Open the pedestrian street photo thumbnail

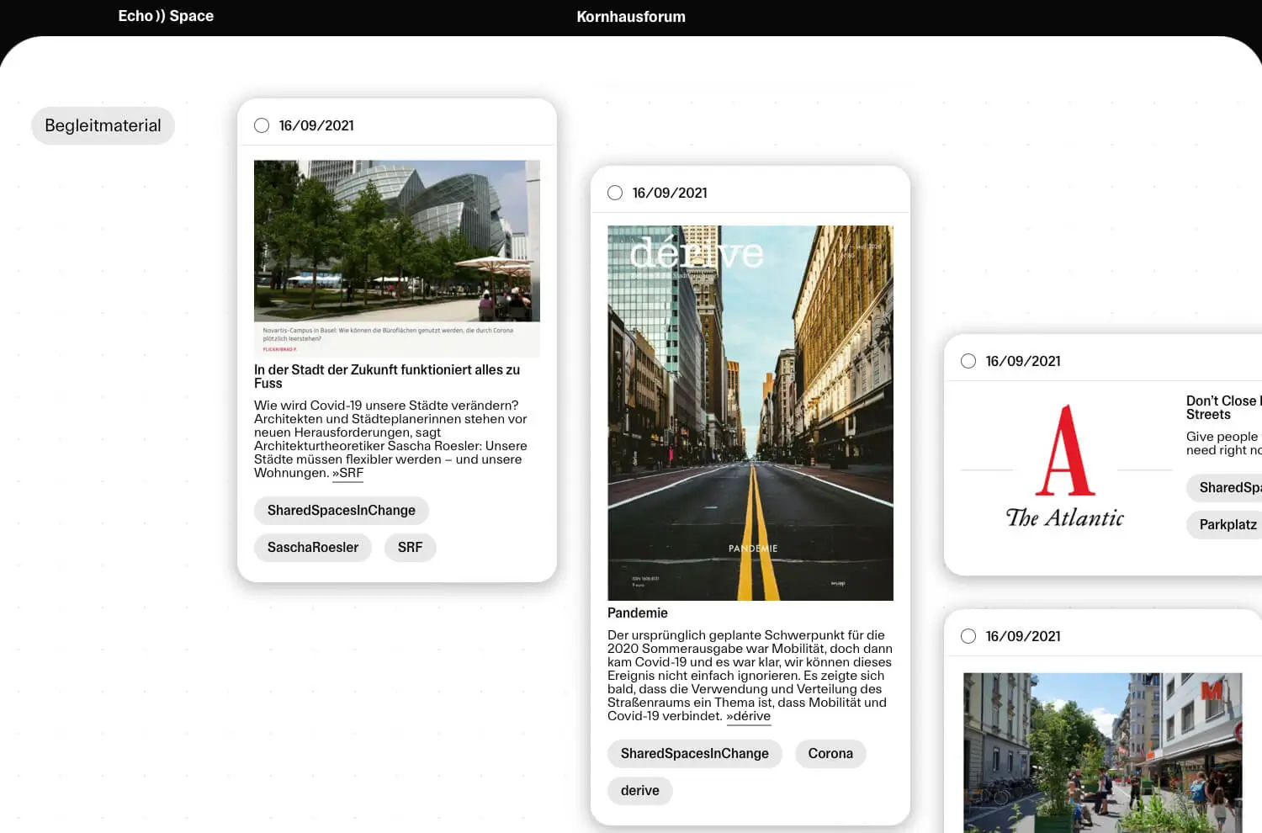1102,752
